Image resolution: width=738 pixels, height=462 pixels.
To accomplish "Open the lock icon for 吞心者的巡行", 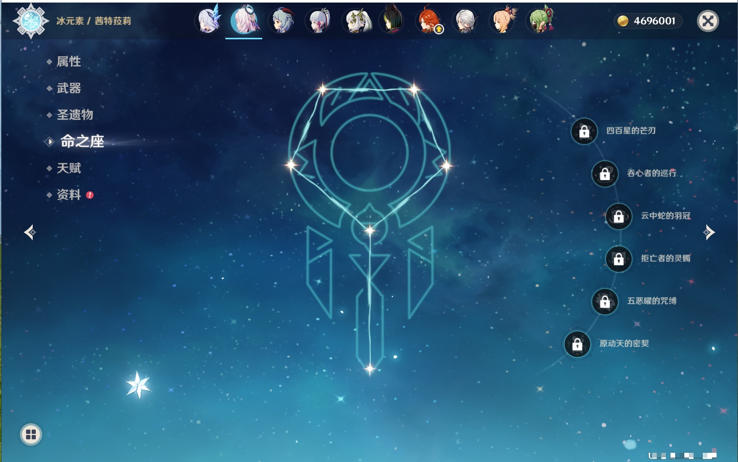I will pyautogui.click(x=605, y=174).
